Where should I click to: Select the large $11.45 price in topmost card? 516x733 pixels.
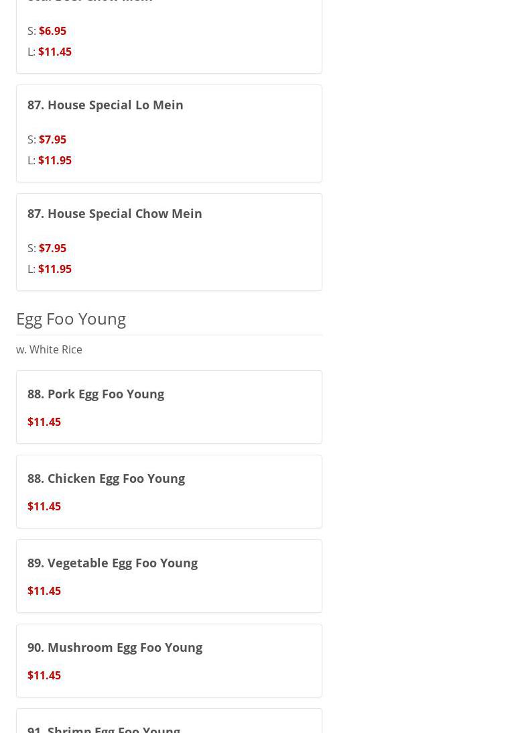[54, 52]
